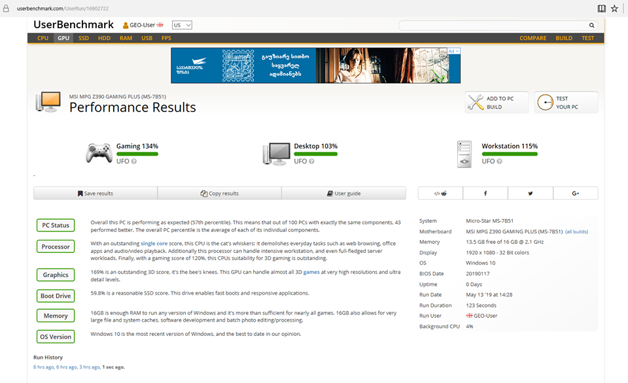Click the Processor button

click(56, 246)
